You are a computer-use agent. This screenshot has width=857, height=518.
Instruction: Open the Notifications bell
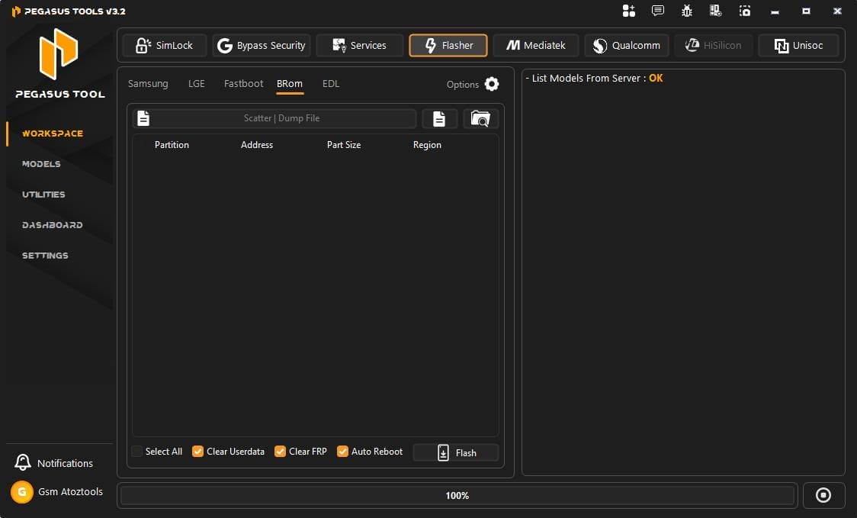(x=53, y=462)
